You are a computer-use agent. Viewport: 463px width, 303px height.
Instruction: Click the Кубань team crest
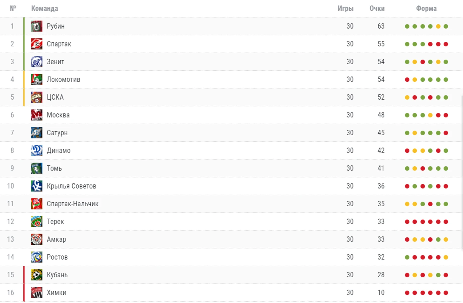coord(37,275)
